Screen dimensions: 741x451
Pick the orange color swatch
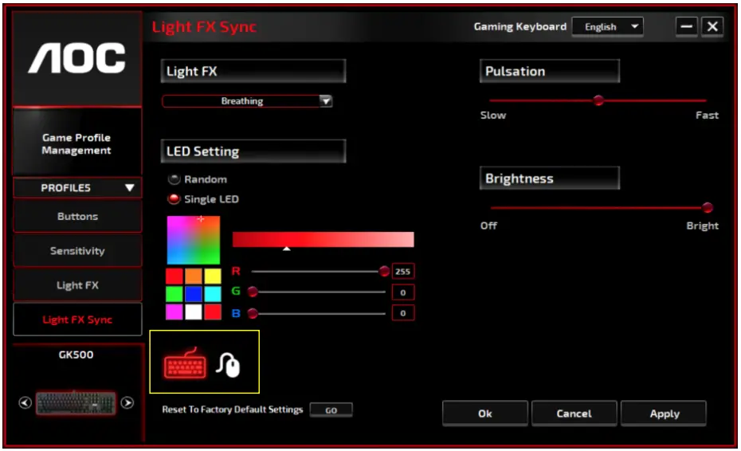pos(194,276)
